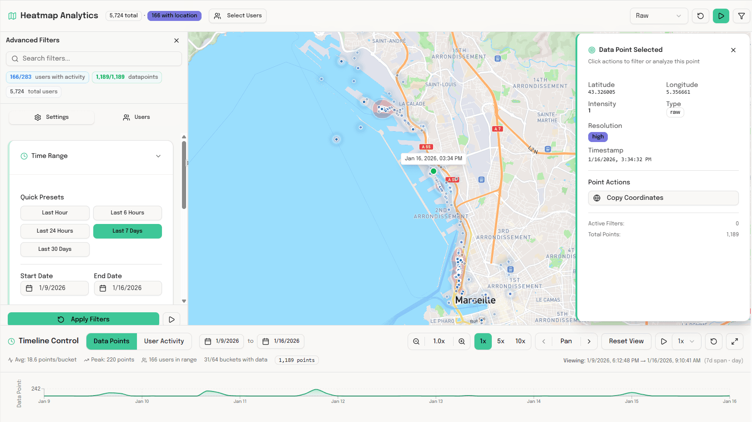Switch to the Users tab

click(136, 117)
